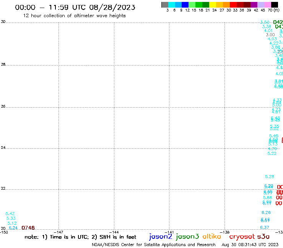Viewport: 283px width, 248px height.
Task: Click the 'cryosat' satellite legend label
Action: (x=242, y=237)
